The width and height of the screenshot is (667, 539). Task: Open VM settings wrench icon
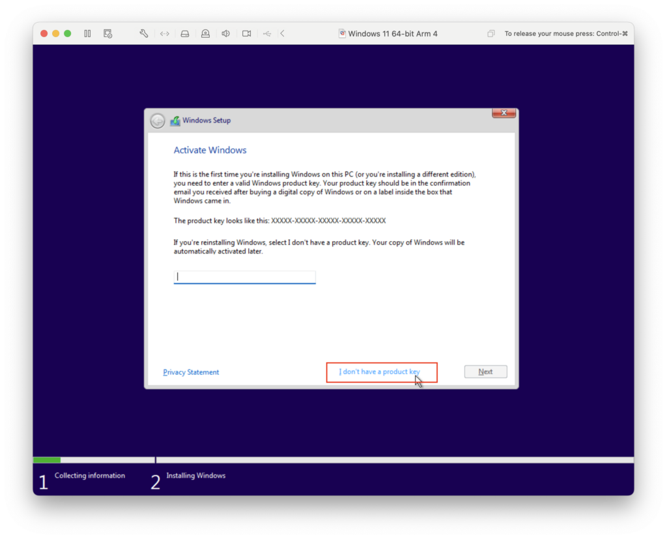tap(144, 34)
